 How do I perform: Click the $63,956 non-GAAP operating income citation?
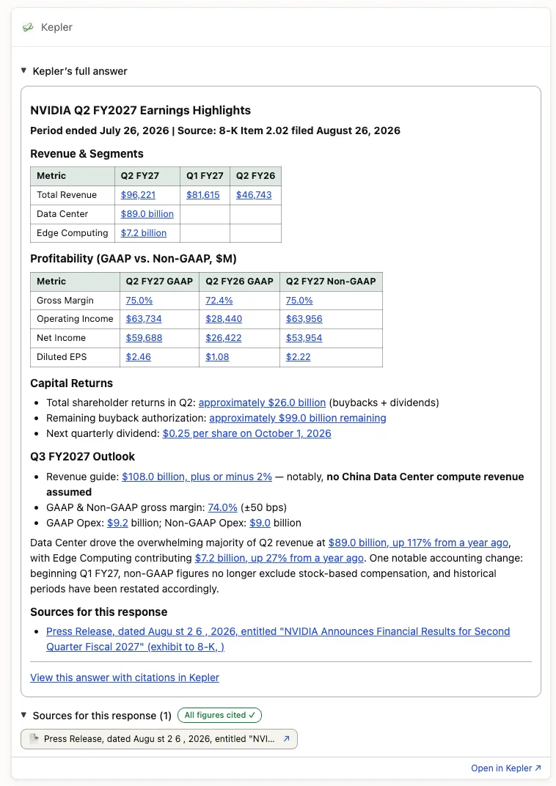(x=304, y=319)
